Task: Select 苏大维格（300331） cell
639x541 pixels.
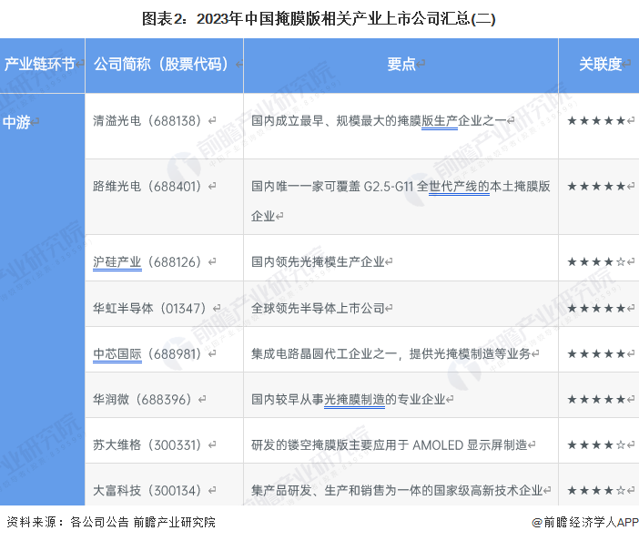Action: [164, 440]
